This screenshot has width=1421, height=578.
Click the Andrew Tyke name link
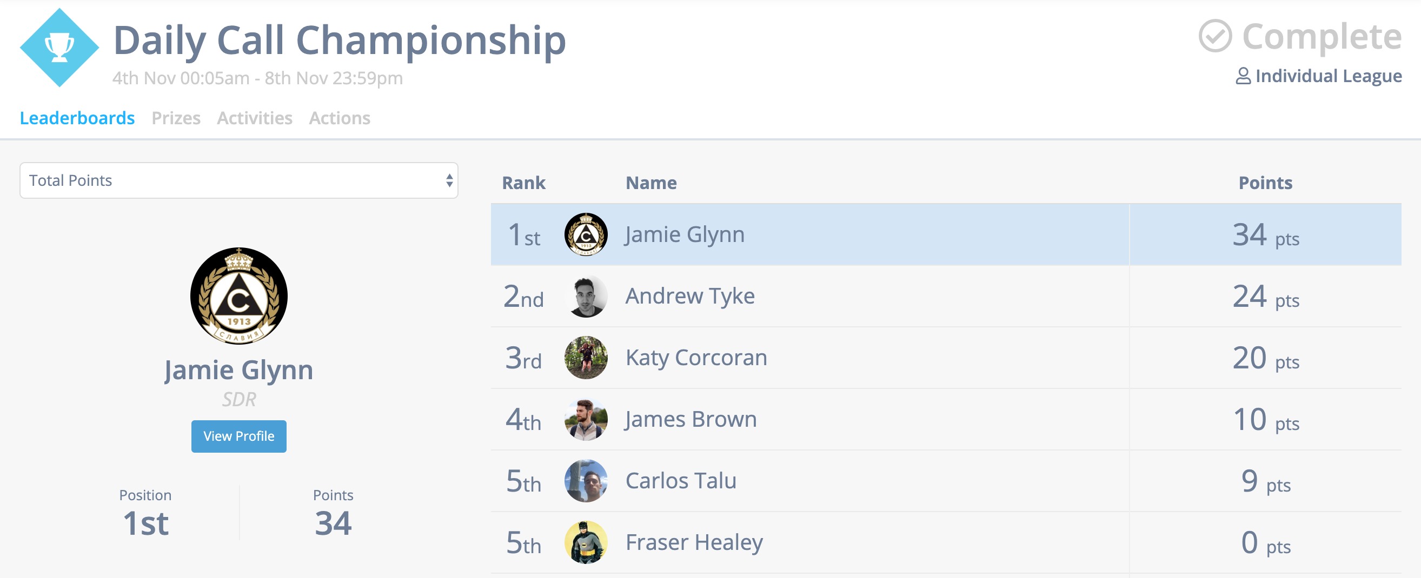point(689,297)
